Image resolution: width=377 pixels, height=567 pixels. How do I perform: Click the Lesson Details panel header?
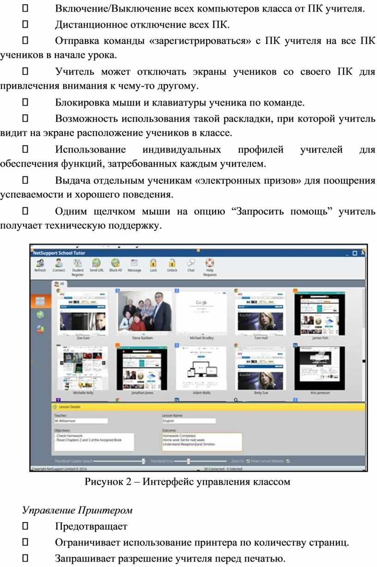point(208,407)
